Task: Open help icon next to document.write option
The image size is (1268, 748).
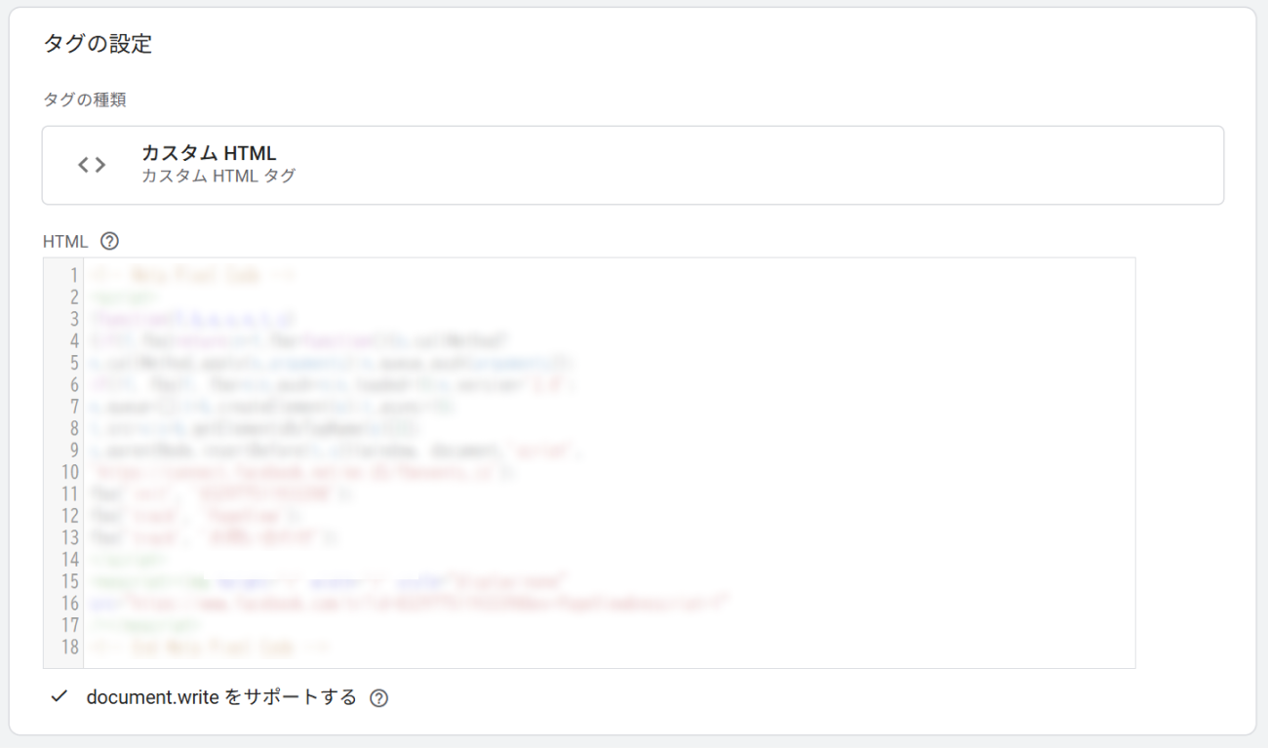Action: (379, 698)
